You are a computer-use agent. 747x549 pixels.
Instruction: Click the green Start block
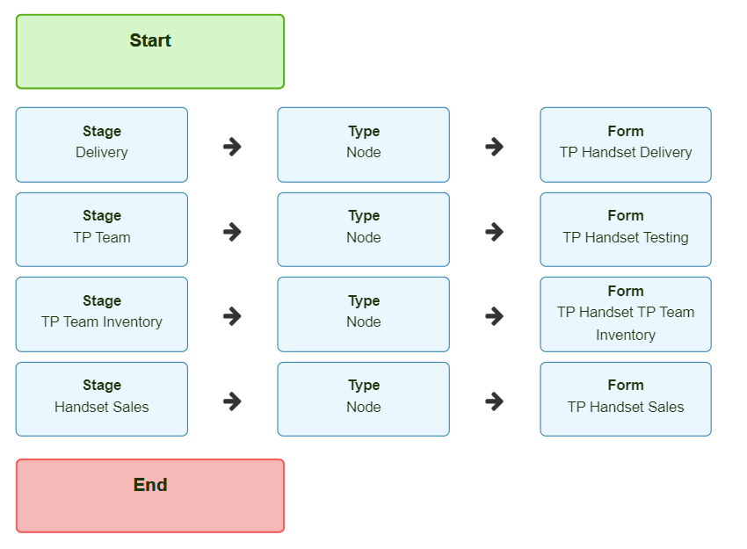point(150,52)
